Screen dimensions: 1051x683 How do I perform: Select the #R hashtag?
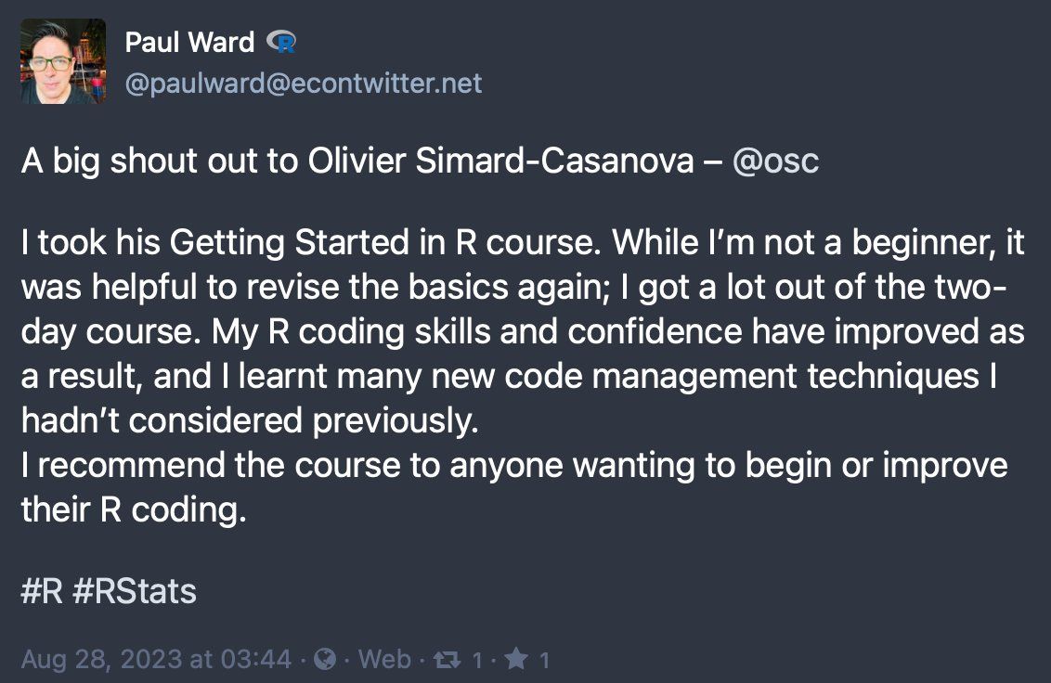click(41, 592)
